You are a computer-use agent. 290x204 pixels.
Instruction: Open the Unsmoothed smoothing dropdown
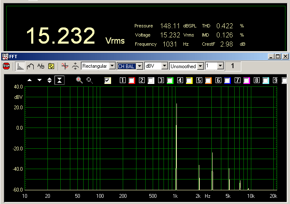click(201, 66)
